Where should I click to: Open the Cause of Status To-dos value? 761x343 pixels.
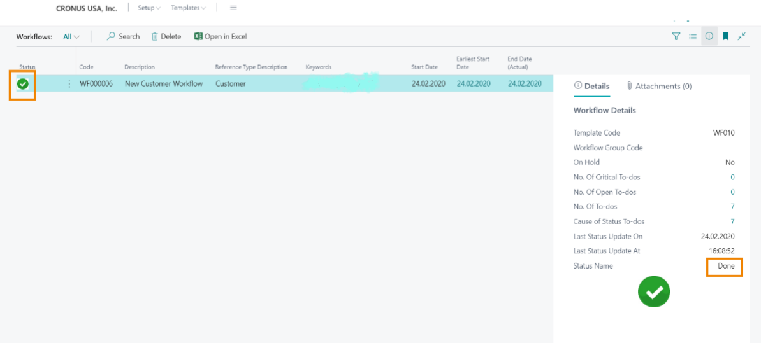click(732, 221)
